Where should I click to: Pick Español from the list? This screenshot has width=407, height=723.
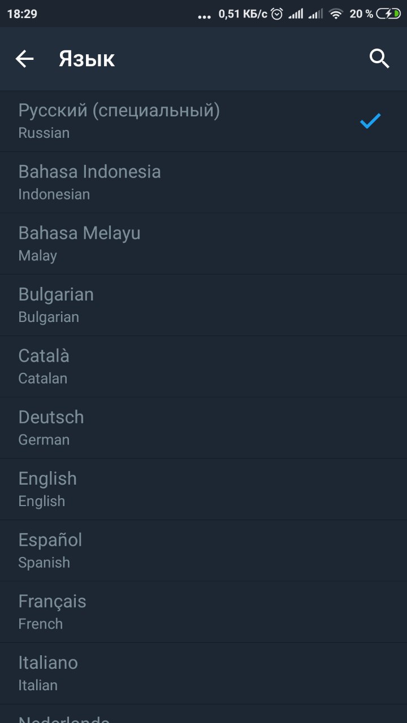click(x=203, y=551)
